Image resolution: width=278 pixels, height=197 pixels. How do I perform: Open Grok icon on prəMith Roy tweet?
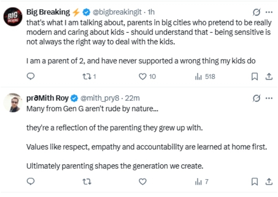click(257, 98)
